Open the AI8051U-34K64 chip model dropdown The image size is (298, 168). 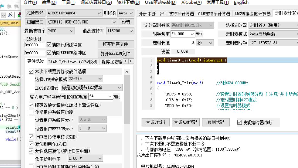74,13
